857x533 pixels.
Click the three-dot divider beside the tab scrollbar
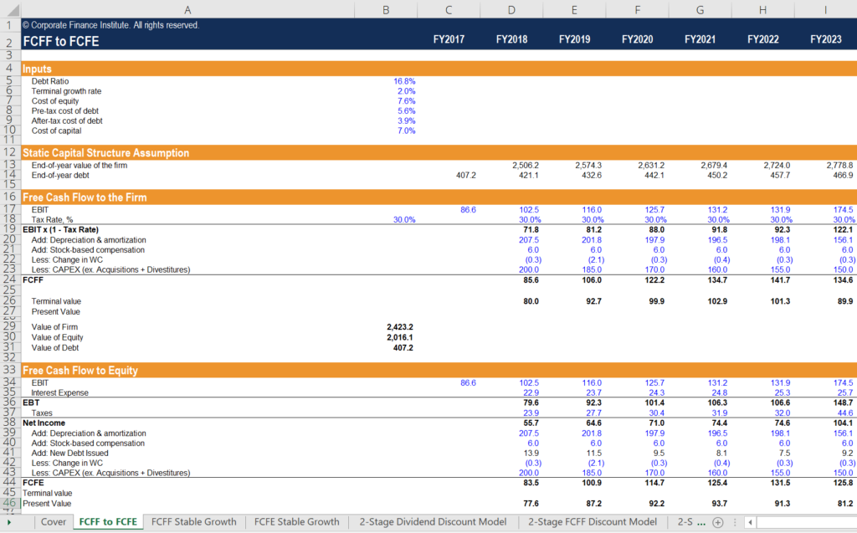tap(733, 521)
